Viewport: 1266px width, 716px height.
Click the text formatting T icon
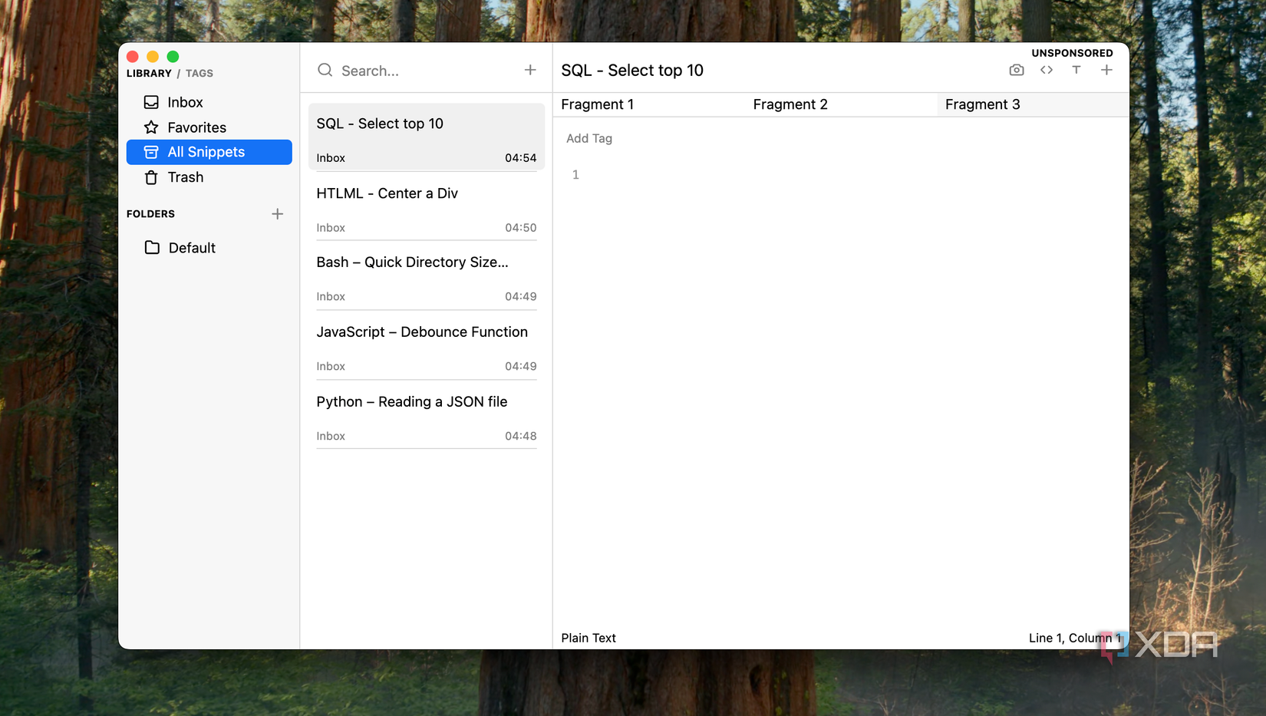point(1076,70)
